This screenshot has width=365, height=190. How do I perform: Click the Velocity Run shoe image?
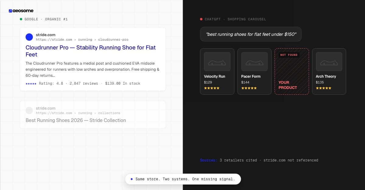[x=217, y=62]
